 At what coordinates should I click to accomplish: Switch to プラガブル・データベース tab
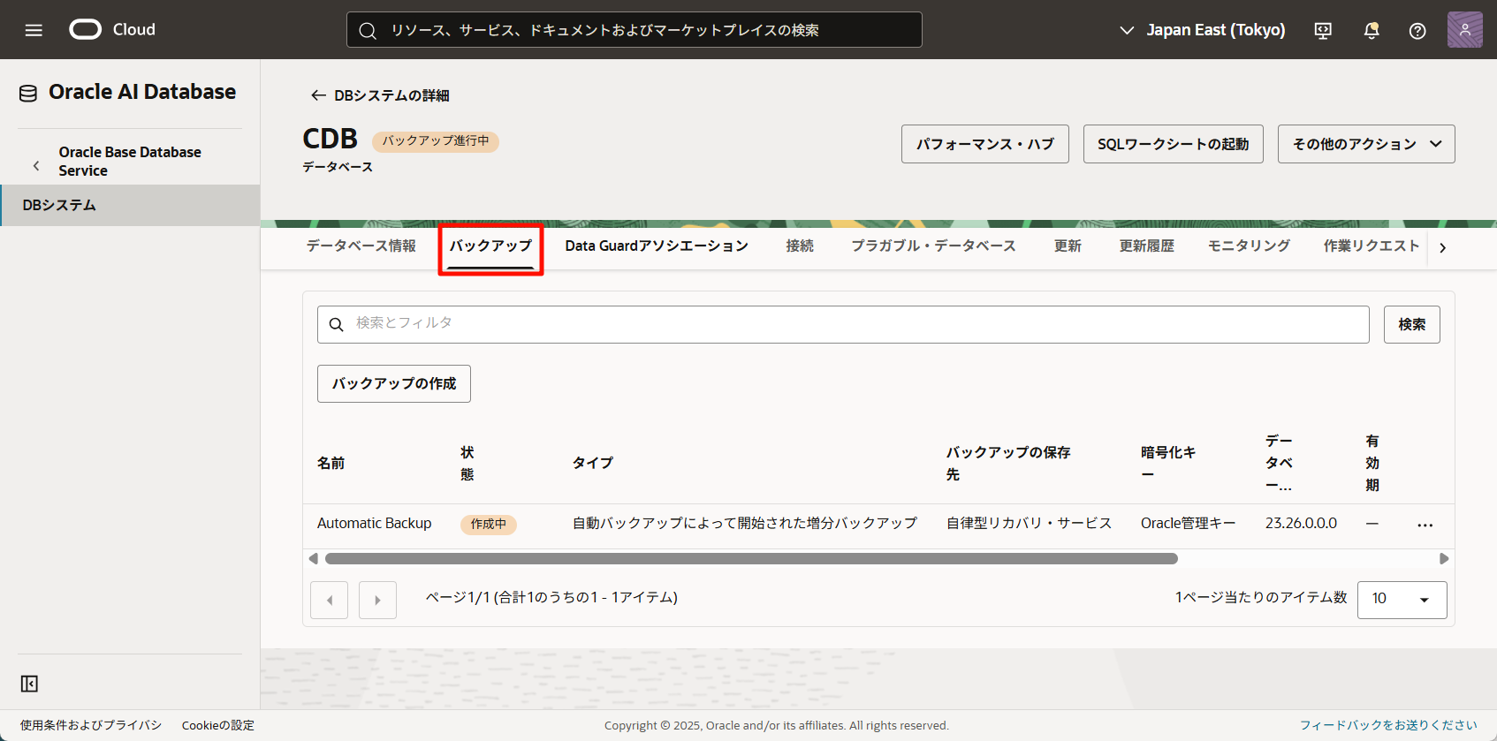point(933,246)
